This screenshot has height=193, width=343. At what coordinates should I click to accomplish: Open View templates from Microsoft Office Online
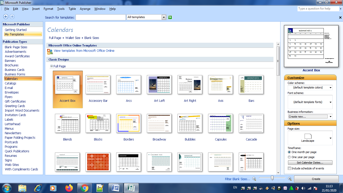(x=84, y=51)
